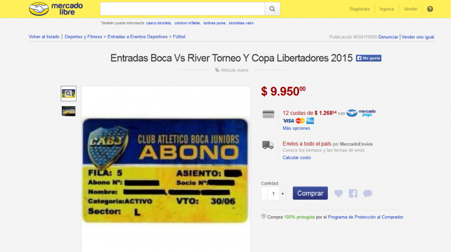
Task: Ask a question using speech bubble icon
Action: coord(368,193)
